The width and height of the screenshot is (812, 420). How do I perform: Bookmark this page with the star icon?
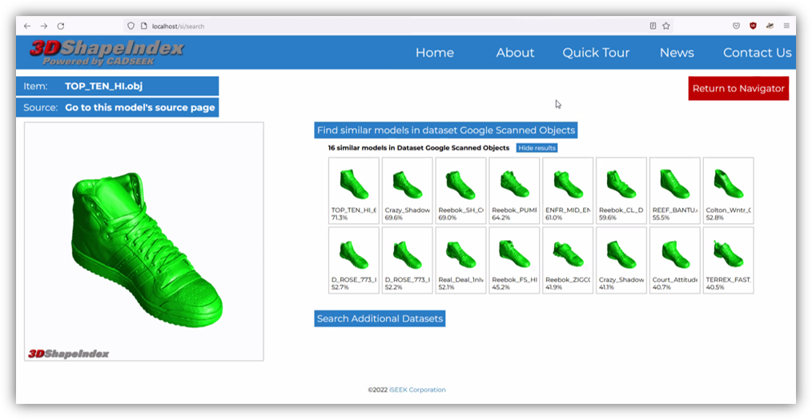click(665, 26)
